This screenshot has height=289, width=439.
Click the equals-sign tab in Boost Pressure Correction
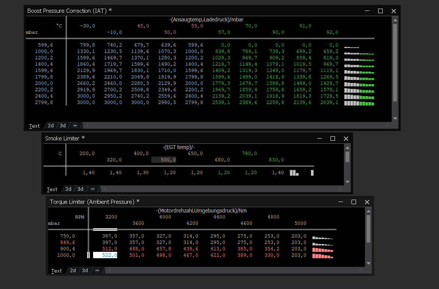point(75,126)
